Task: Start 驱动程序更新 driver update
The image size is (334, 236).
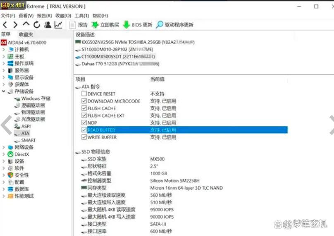Action: tap(175, 25)
